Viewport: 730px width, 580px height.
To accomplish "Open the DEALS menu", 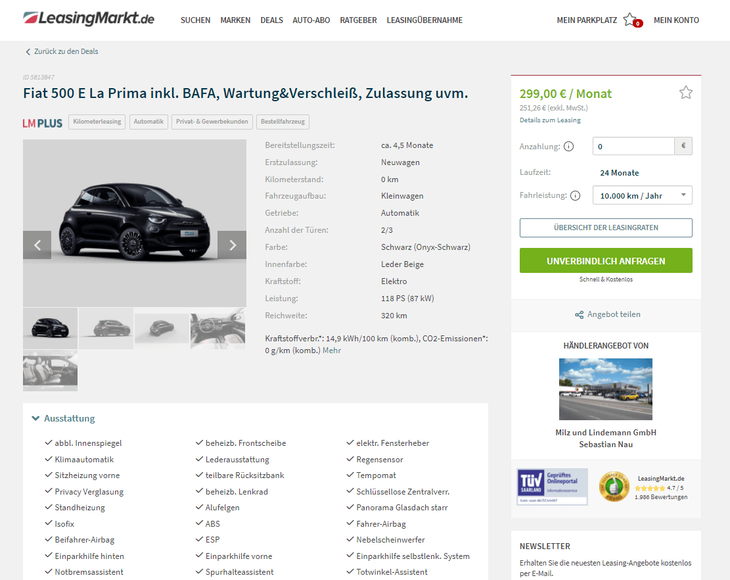I will point(271,20).
